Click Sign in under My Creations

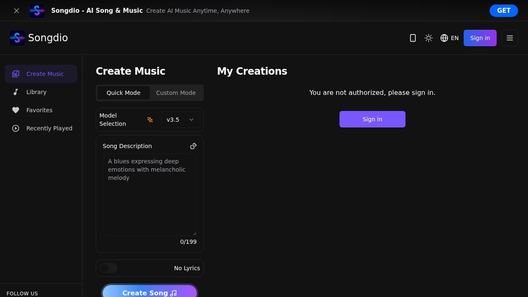pyautogui.click(x=372, y=119)
